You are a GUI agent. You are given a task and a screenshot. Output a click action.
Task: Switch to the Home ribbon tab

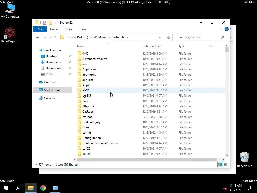click(54, 29)
